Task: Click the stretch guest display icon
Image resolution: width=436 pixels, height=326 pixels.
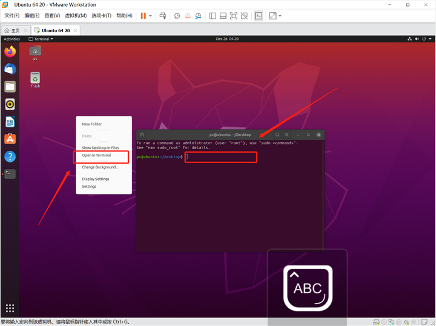Action: click(272, 16)
